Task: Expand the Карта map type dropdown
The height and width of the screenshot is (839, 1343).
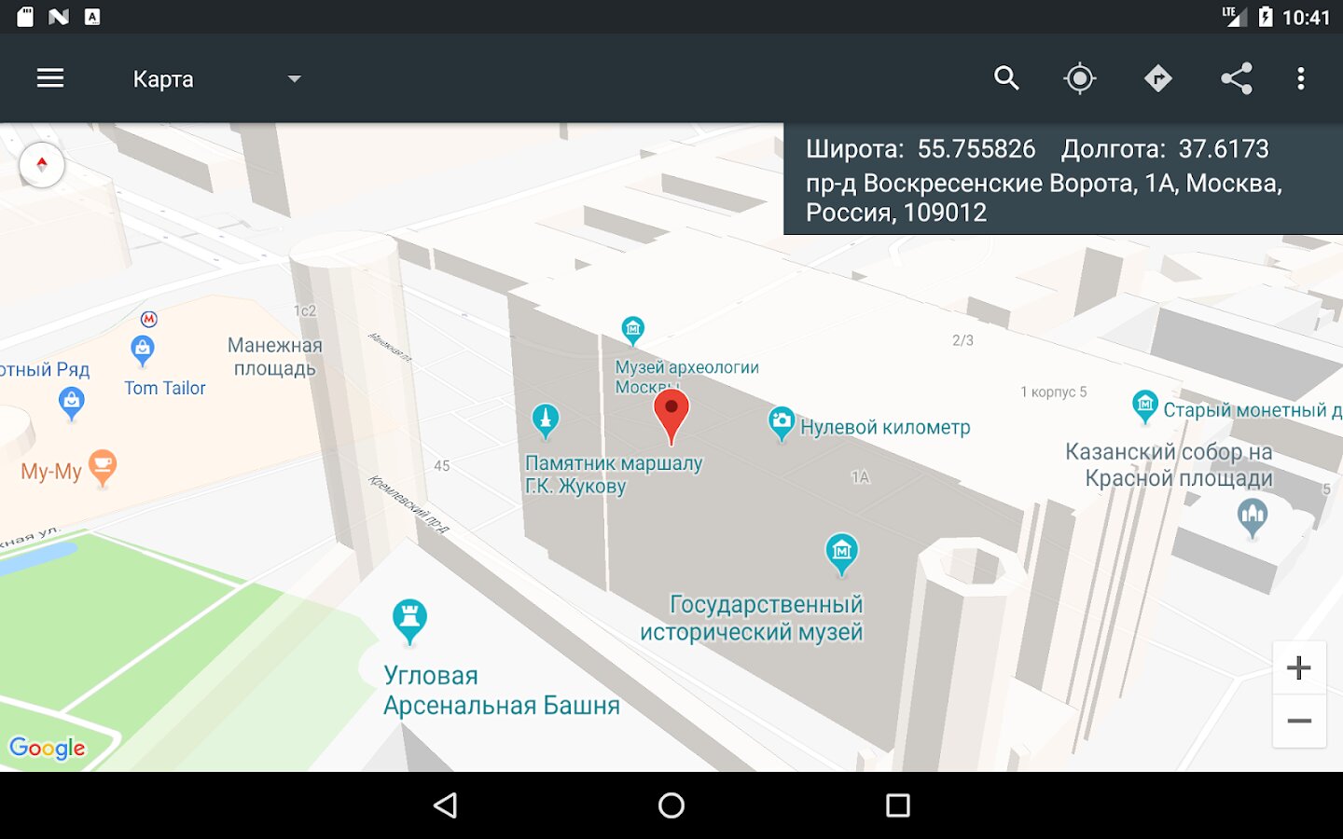Action: pos(217,79)
